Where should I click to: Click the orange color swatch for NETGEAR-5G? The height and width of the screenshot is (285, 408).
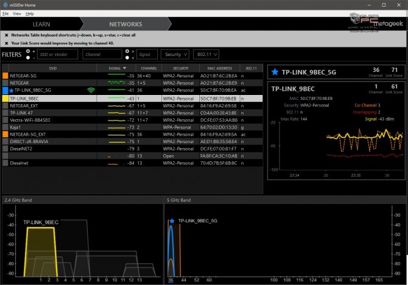(5, 76)
